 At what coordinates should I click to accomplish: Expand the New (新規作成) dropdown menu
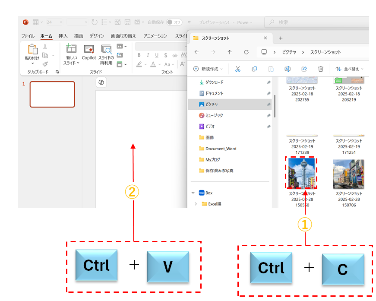coord(209,69)
